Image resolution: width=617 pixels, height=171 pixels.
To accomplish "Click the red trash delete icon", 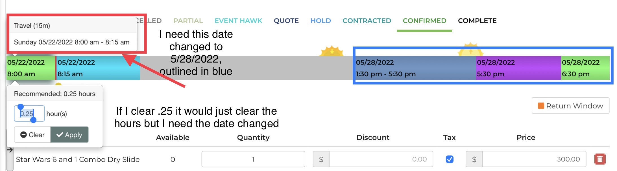I will tap(600, 159).
